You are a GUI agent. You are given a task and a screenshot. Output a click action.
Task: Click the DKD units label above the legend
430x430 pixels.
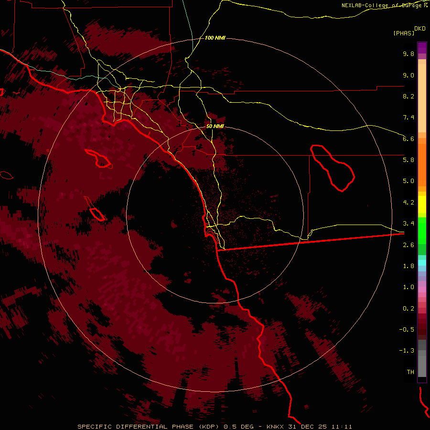[x=420, y=29]
